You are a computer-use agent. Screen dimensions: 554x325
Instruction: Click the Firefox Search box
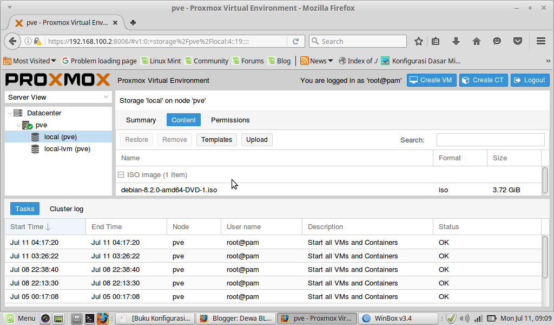(x=358, y=41)
